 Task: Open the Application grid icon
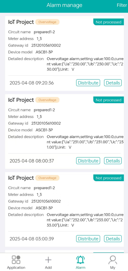point(16,259)
